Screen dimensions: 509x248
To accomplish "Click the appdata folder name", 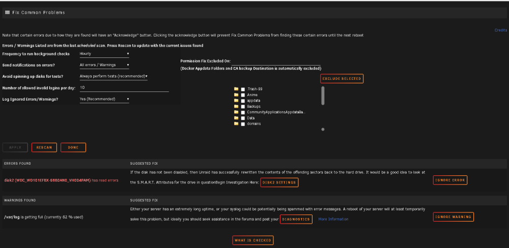I will click(x=253, y=101).
